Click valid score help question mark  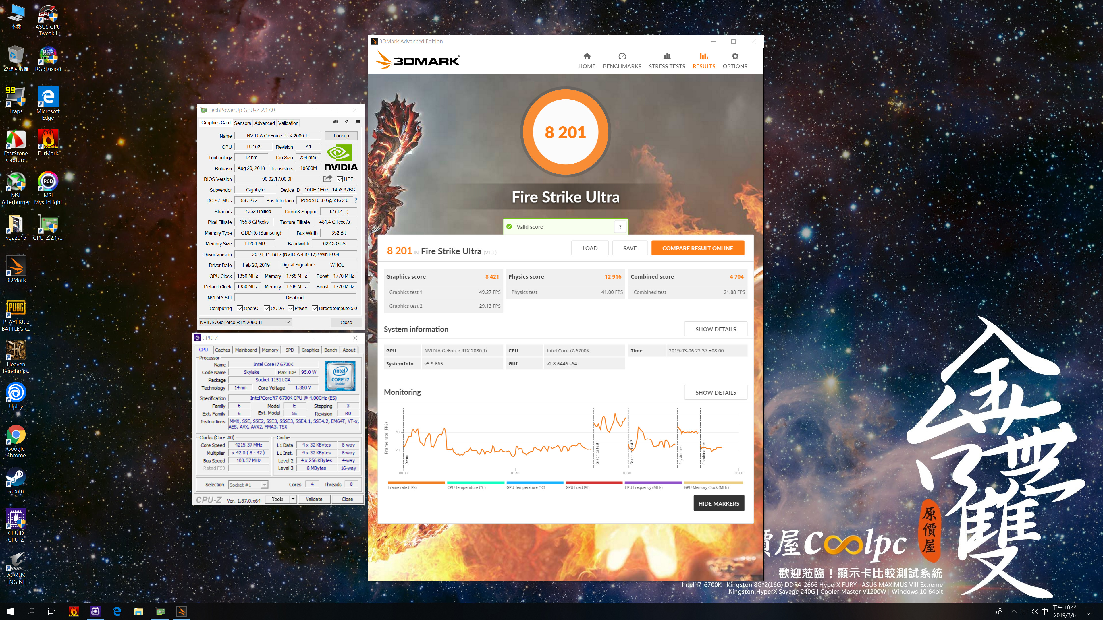click(x=620, y=227)
